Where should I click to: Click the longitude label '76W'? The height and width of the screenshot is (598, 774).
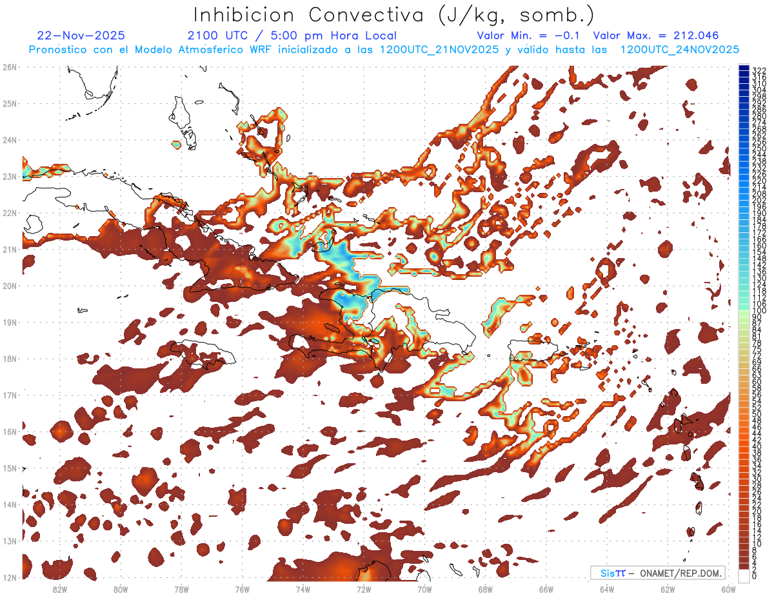243,590
